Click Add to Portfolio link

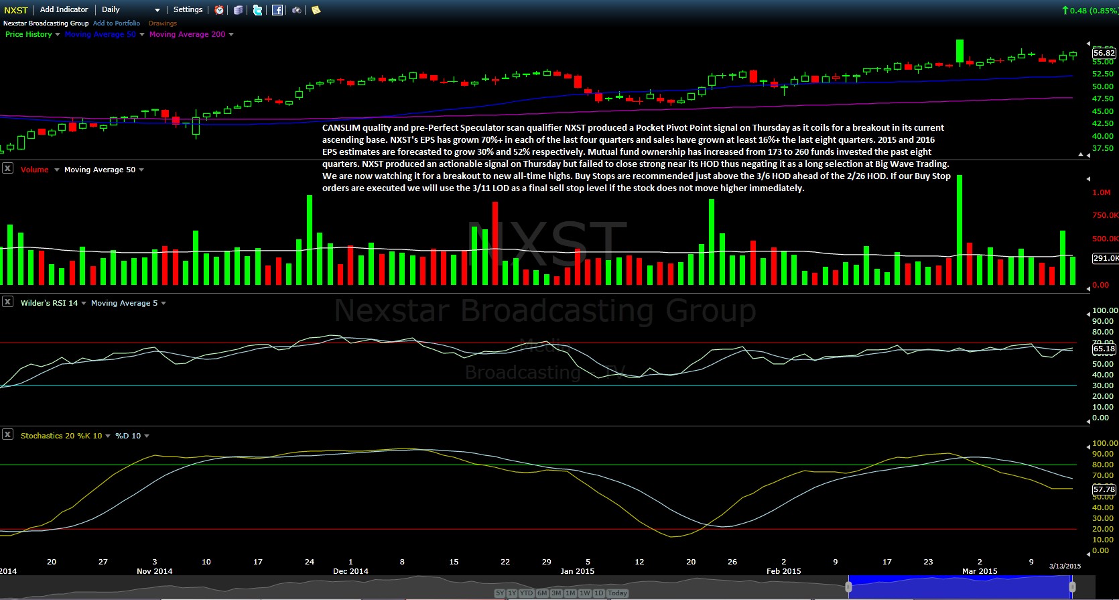point(117,23)
